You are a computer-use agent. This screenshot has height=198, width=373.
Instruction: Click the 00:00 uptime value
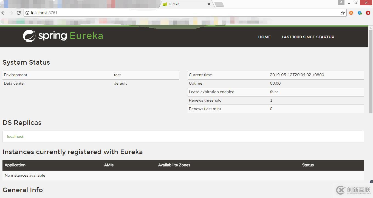[275, 83]
